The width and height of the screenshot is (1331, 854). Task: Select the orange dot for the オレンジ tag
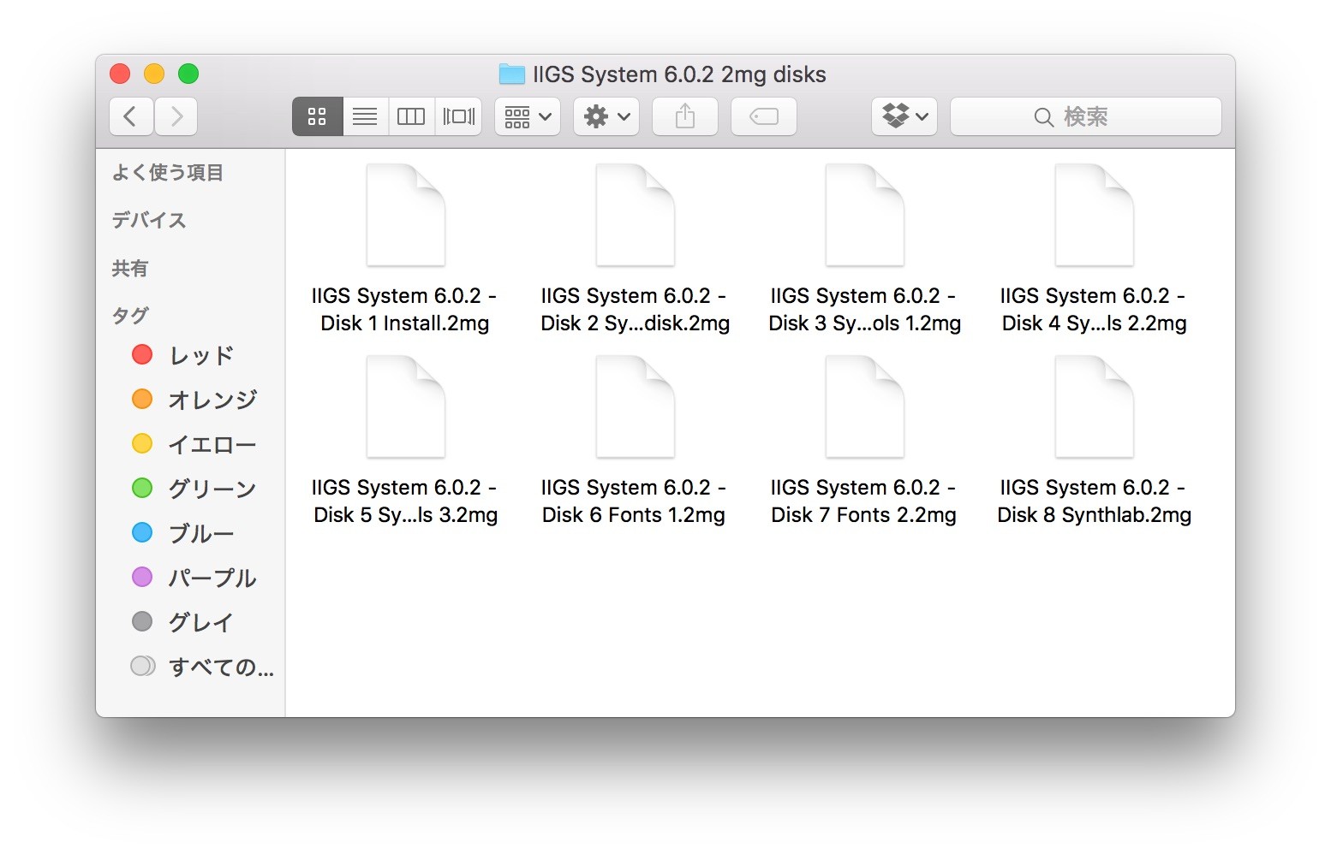(142, 400)
